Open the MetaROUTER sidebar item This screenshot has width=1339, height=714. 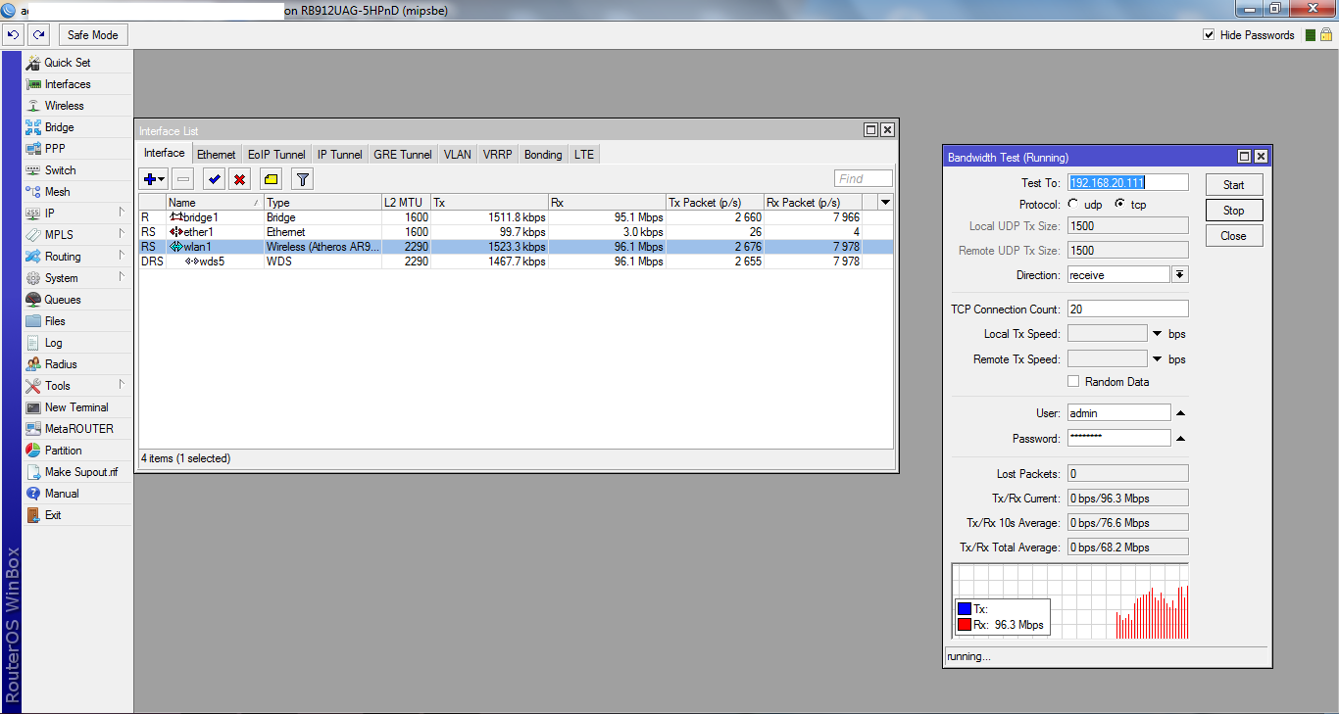coord(78,429)
